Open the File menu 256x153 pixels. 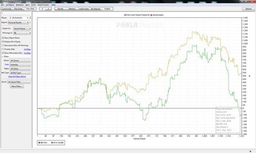pos(2,5)
